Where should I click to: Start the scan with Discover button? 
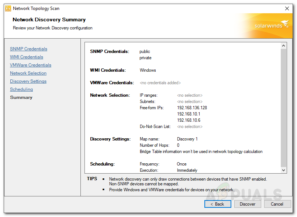pos(247,204)
